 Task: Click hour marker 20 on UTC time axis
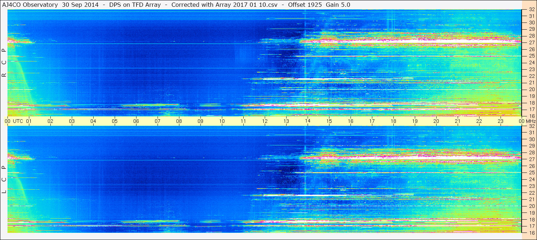[436, 121]
